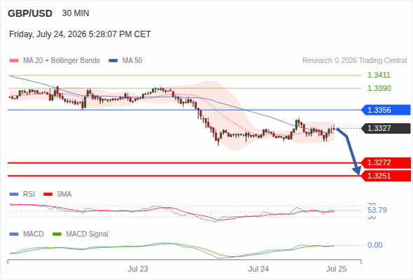Click the RSI blue legend swatch
The width and height of the screenshot is (413, 280).
(14, 195)
